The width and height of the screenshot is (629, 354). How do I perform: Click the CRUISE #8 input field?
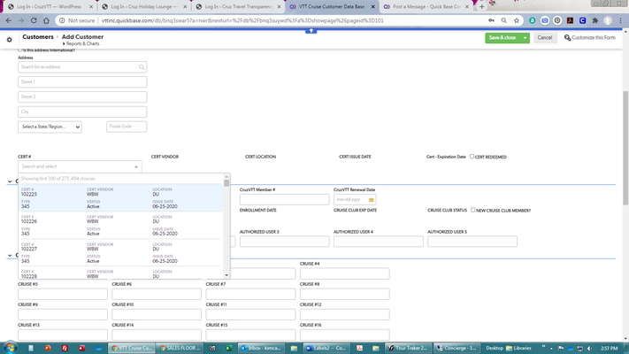tap(345, 294)
